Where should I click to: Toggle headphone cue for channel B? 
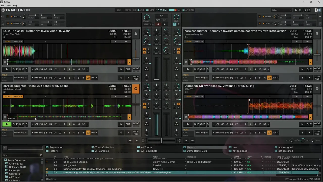click(176, 69)
